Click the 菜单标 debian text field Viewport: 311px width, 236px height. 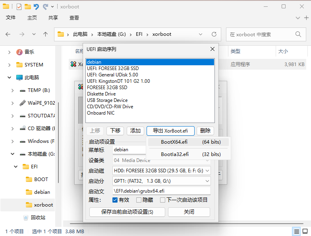pos(129,150)
